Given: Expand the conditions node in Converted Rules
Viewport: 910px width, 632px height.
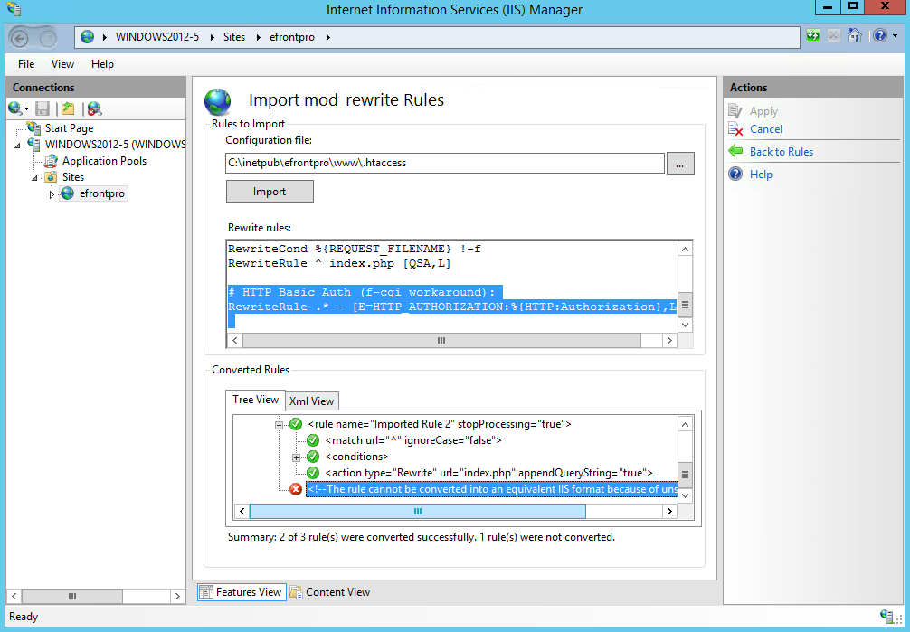Looking at the screenshot, I should (296, 457).
